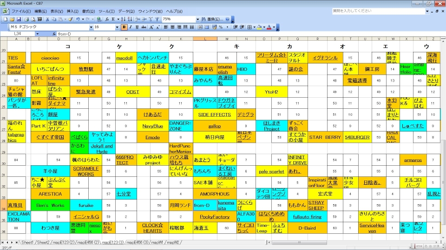Open the AutoSum dropdown arrow
The image size is (446, 250).
(118, 19)
